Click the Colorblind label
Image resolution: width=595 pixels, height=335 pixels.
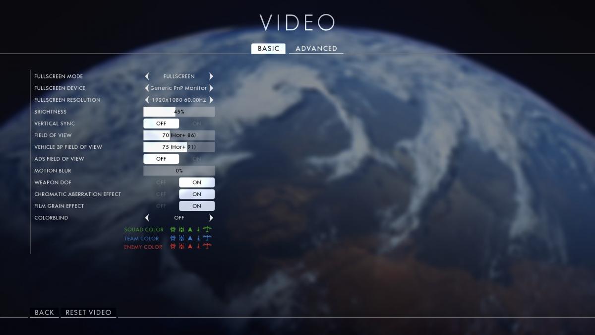tap(51, 218)
